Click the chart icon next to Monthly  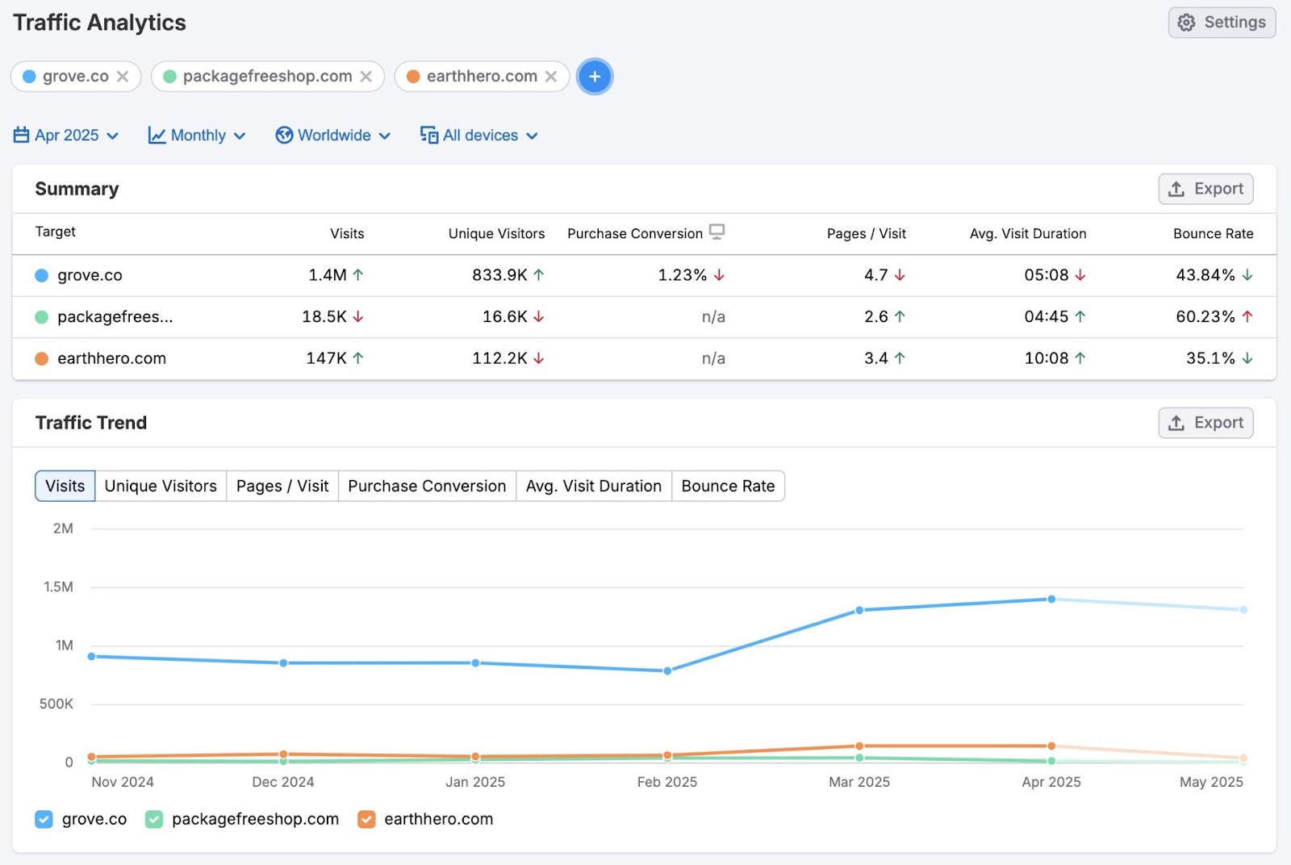tap(157, 135)
